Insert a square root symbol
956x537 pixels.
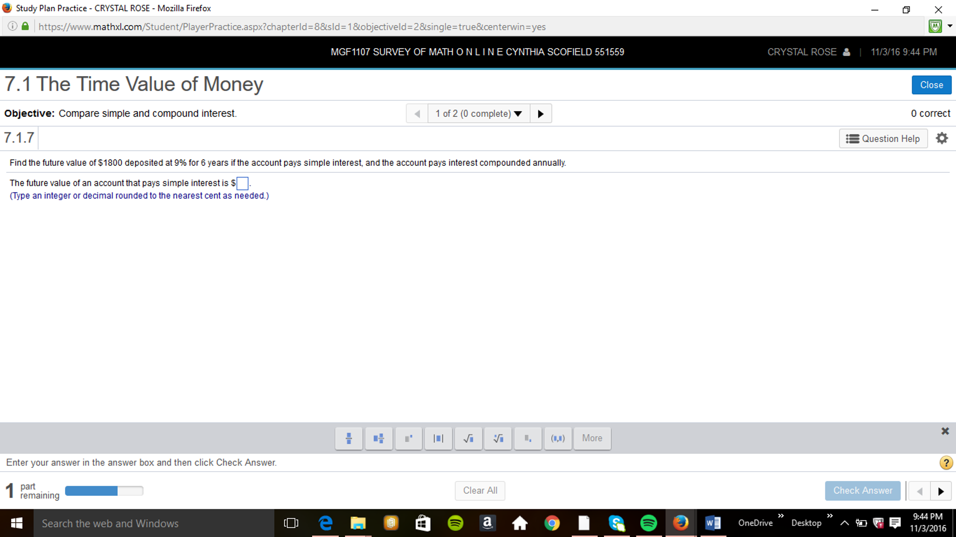(x=468, y=438)
